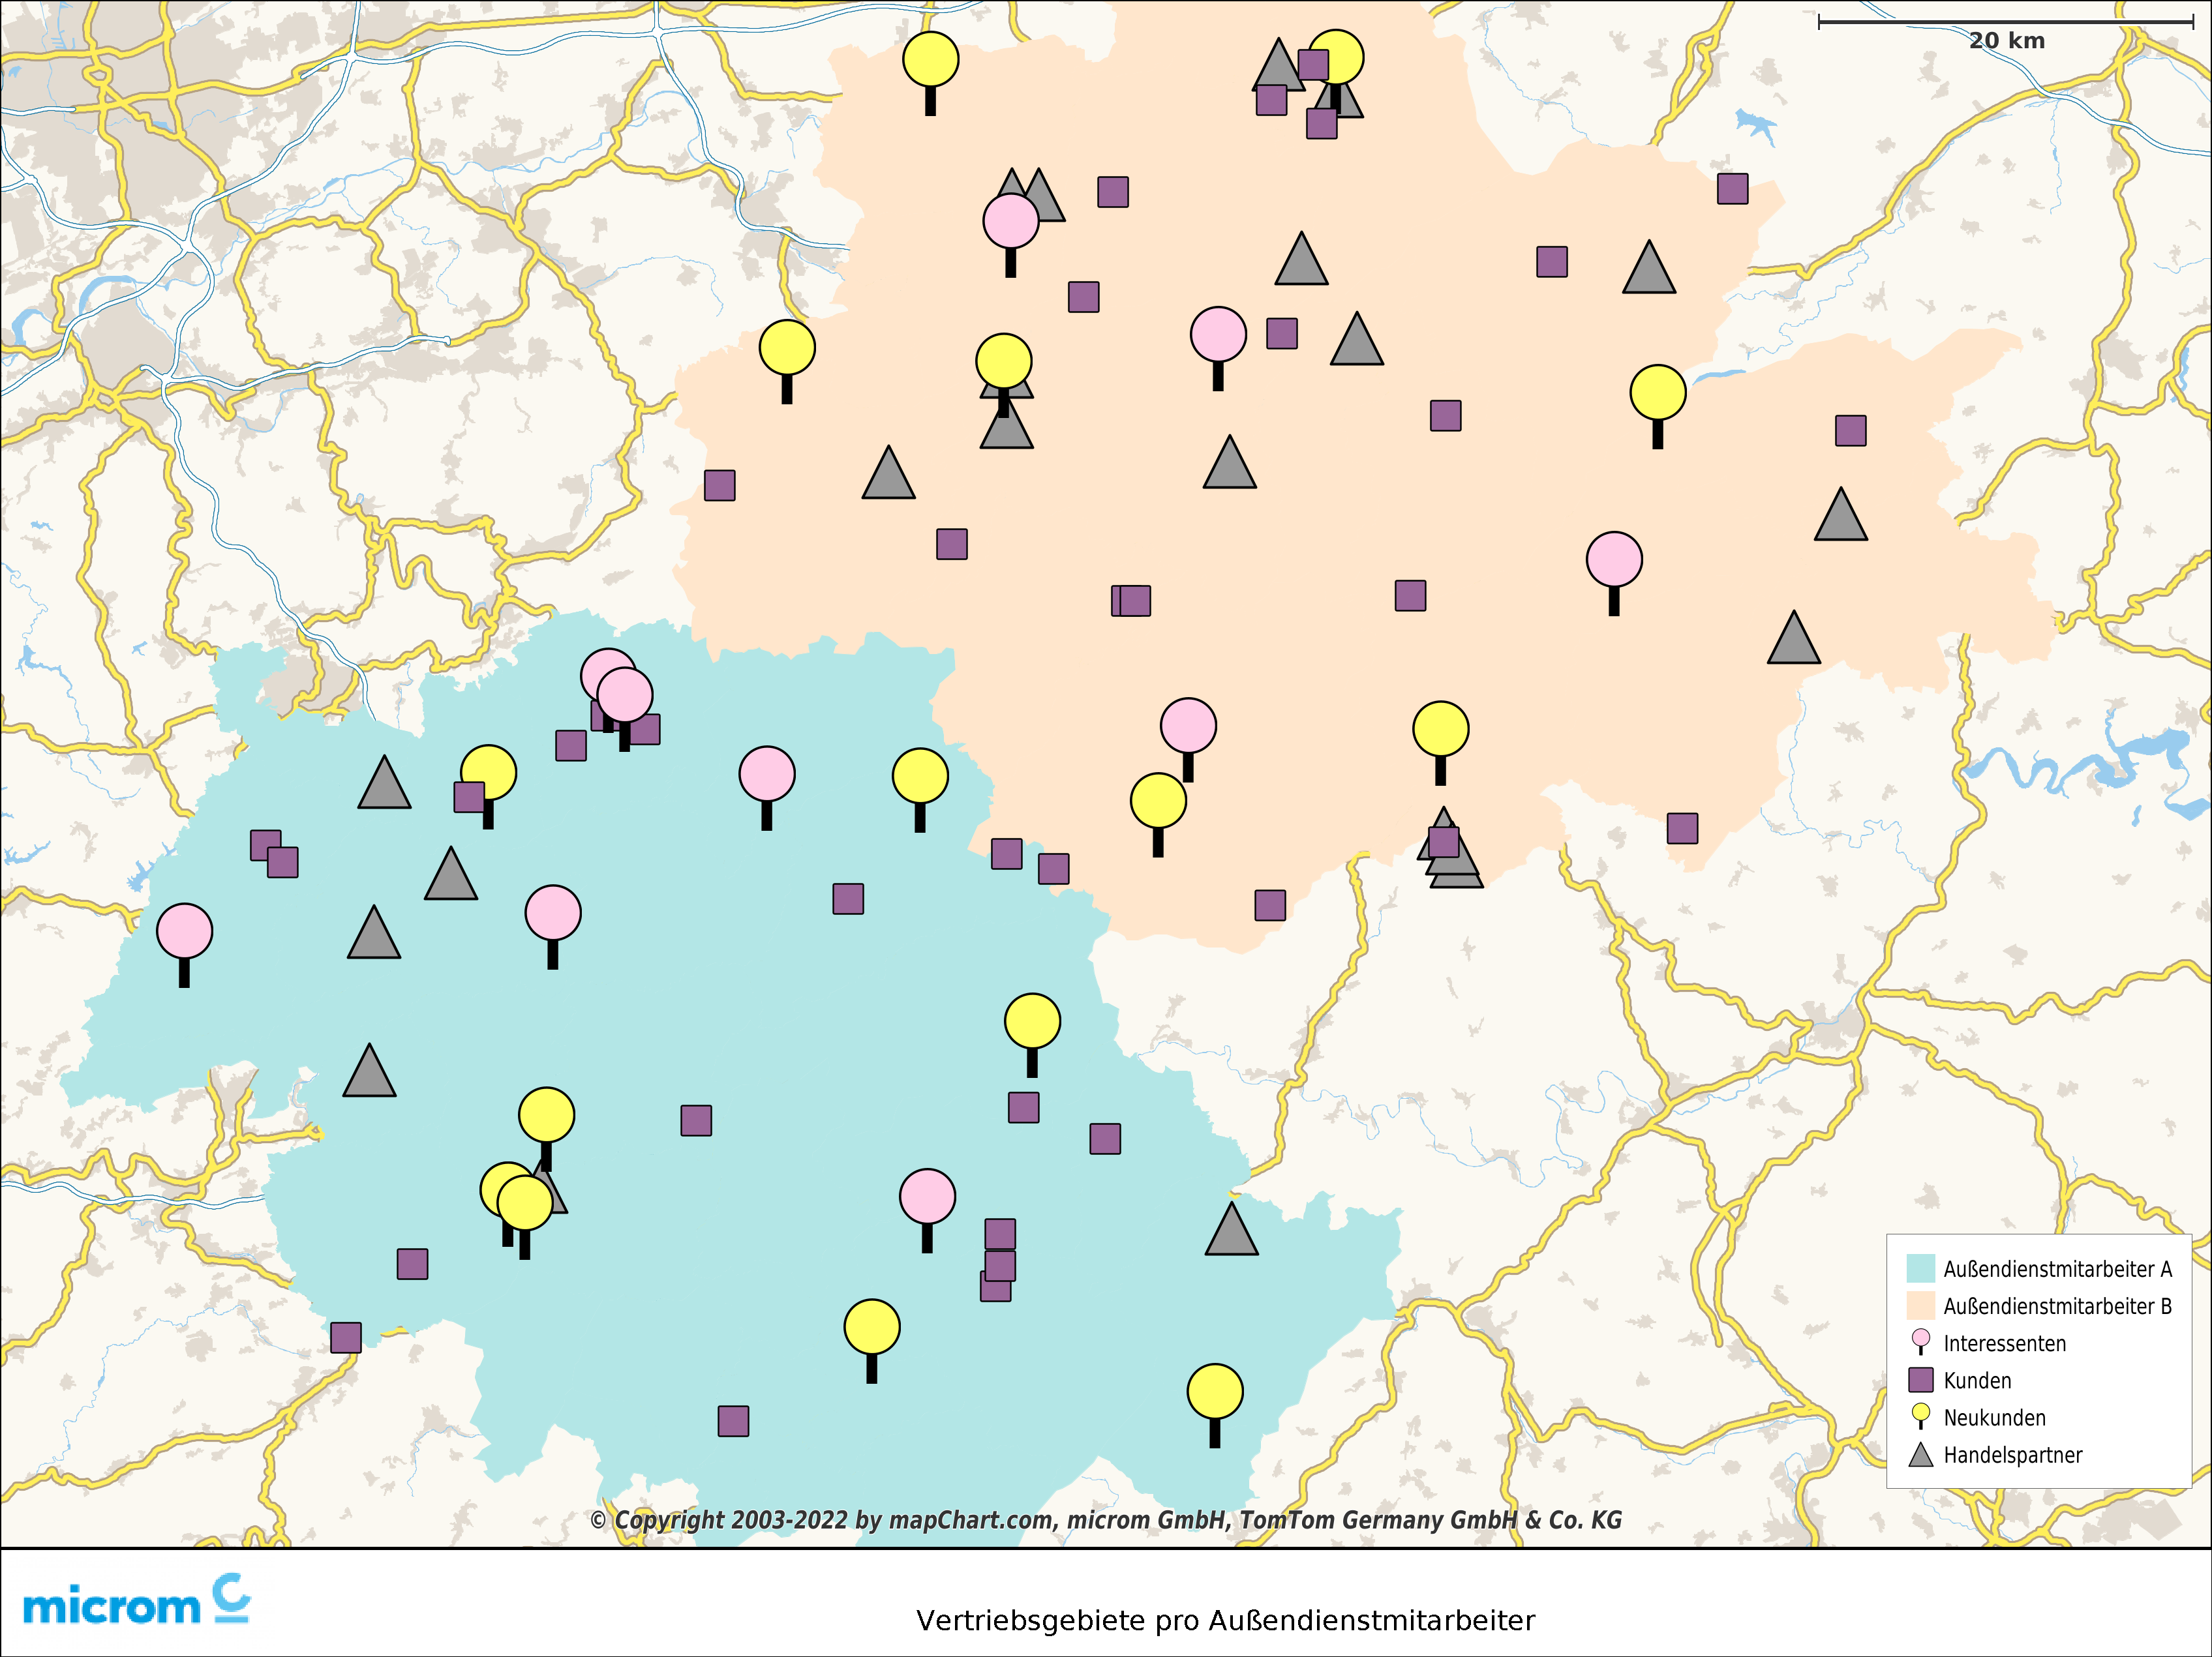Click the microm logo
Screen dimensions: 2212x1657
pos(136,1600)
